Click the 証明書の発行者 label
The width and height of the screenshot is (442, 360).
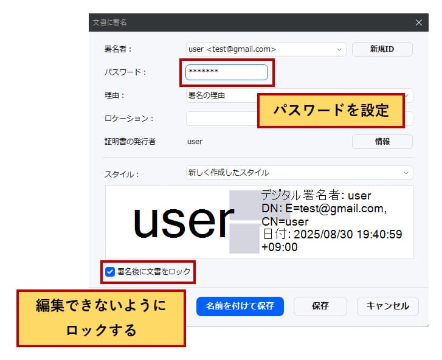coord(130,142)
